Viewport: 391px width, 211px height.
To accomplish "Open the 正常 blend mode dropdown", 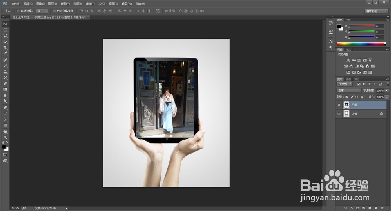I will (349, 90).
